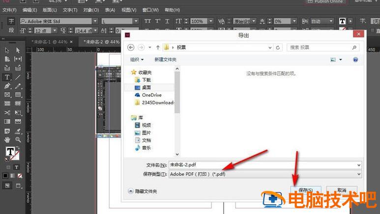
Task: Select the Line tool
Action: [x=18, y=77]
